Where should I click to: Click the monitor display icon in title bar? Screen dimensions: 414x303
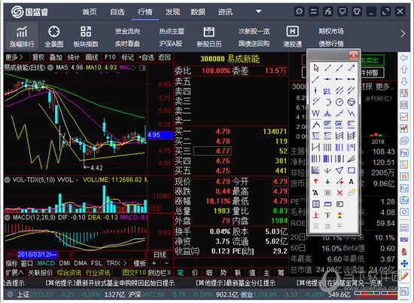[342, 11]
